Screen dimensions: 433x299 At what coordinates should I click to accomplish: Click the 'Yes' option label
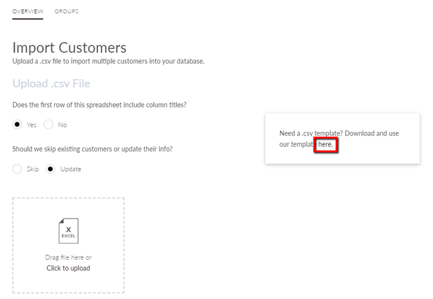32,124
